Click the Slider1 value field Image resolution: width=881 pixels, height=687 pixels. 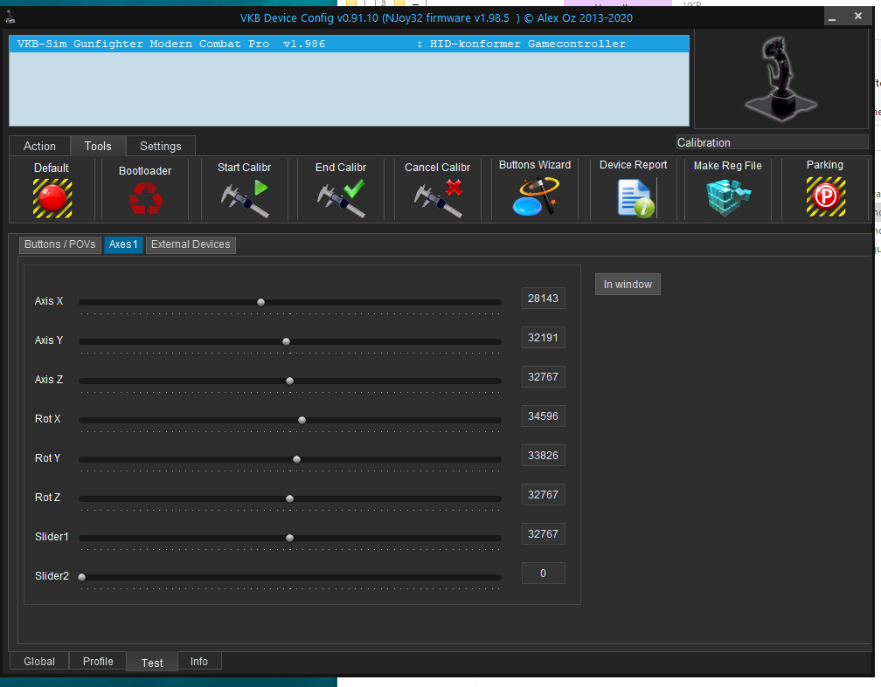pos(544,533)
